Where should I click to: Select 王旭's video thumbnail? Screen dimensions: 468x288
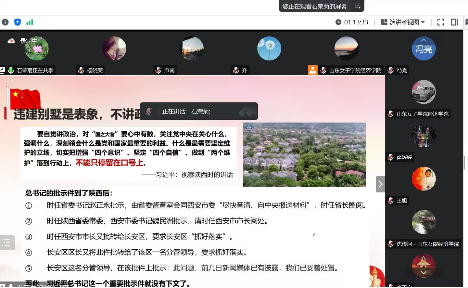(x=424, y=179)
